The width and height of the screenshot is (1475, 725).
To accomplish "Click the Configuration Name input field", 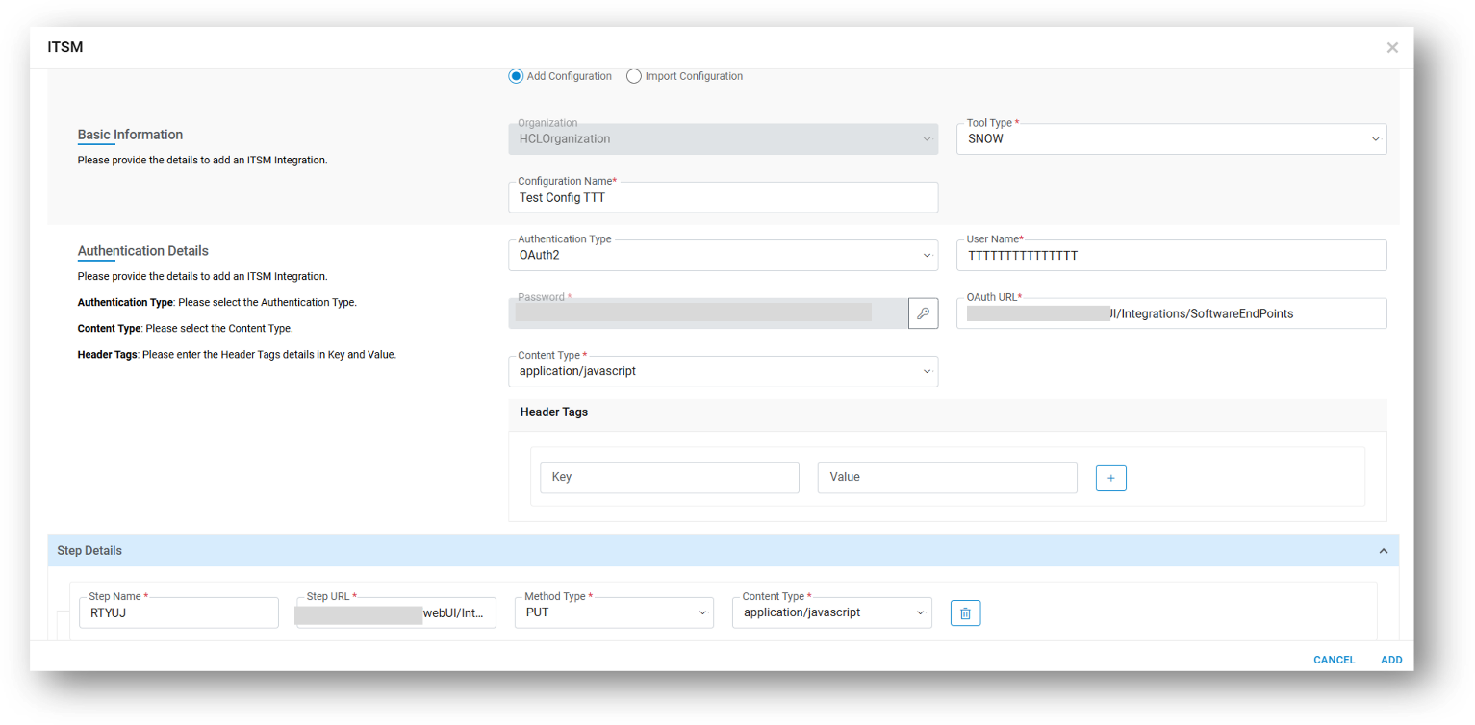I will coord(723,197).
